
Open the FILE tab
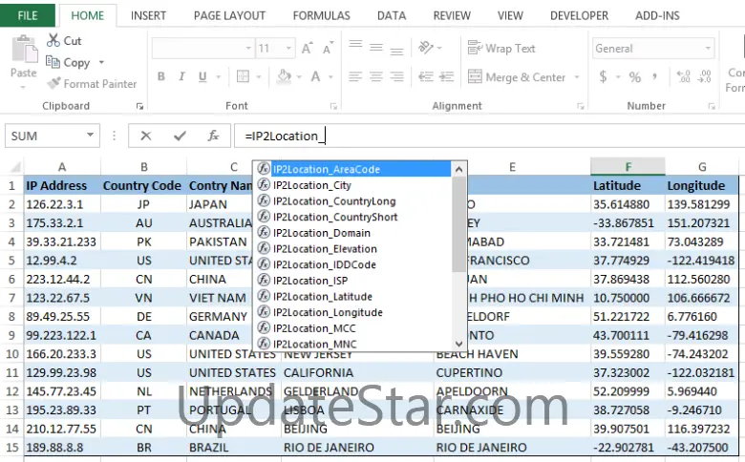point(28,15)
